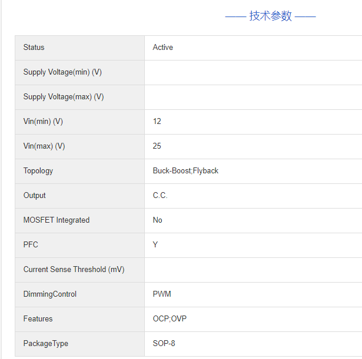This screenshot has width=362, height=359.
Task: Select the Vin(min) value 12
Action: (157, 122)
